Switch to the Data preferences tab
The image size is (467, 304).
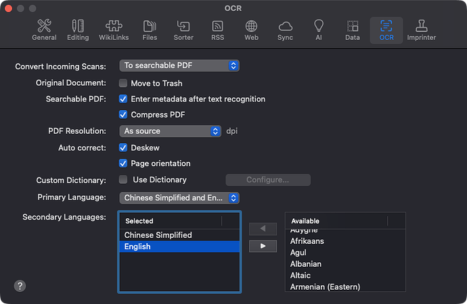[x=353, y=30]
